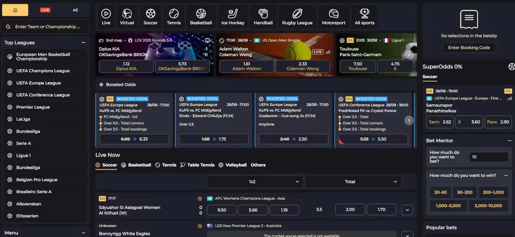Bet on Coleman Wong at 2.33
The width and height of the screenshot is (515, 237).
[303, 66]
